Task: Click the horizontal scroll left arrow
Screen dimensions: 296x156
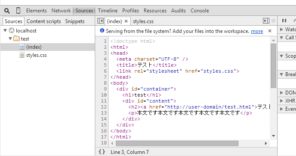Action: [112, 144]
